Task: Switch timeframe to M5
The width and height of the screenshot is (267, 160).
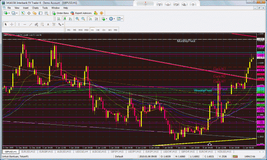Action: (x=74, y=30)
